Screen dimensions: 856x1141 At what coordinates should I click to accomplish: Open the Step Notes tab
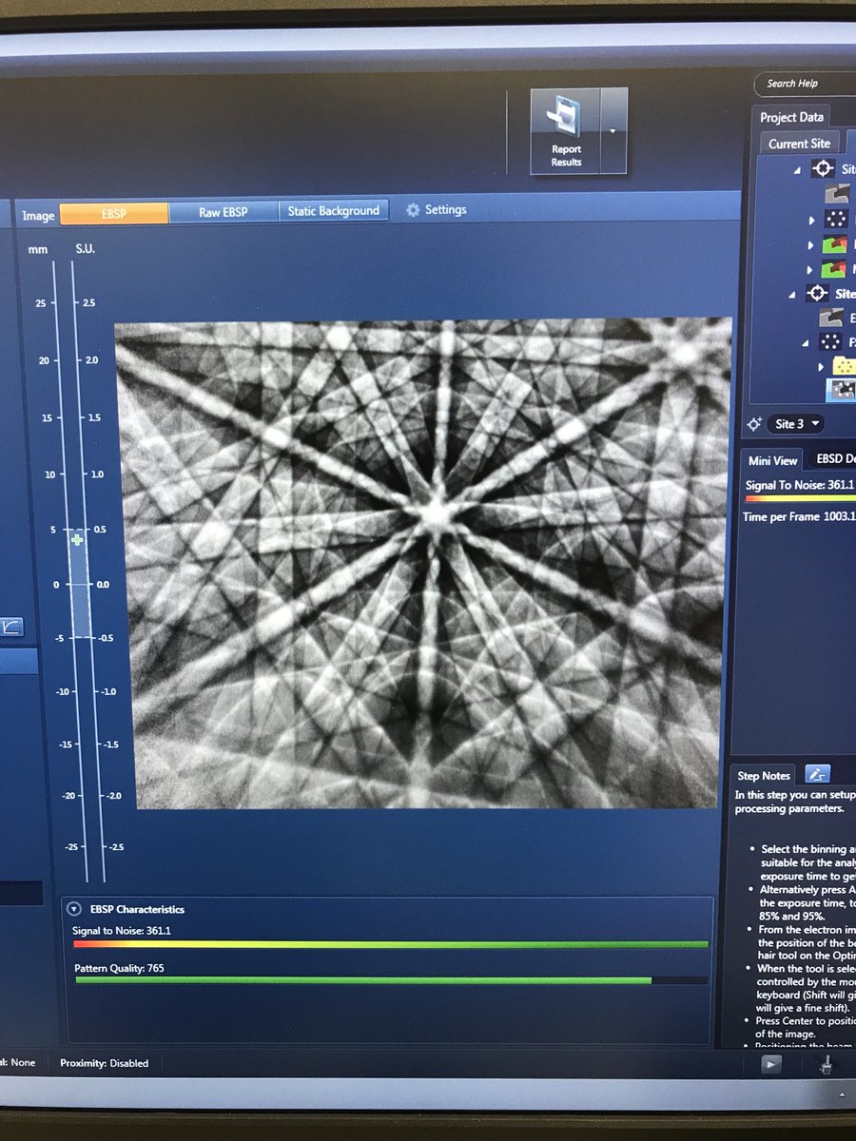tap(764, 775)
